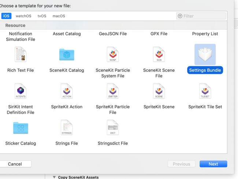The width and height of the screenshot is (238, 179).
Task: Click the Rich Text File label
Action: pyautogui.click(x=21, y=70)
